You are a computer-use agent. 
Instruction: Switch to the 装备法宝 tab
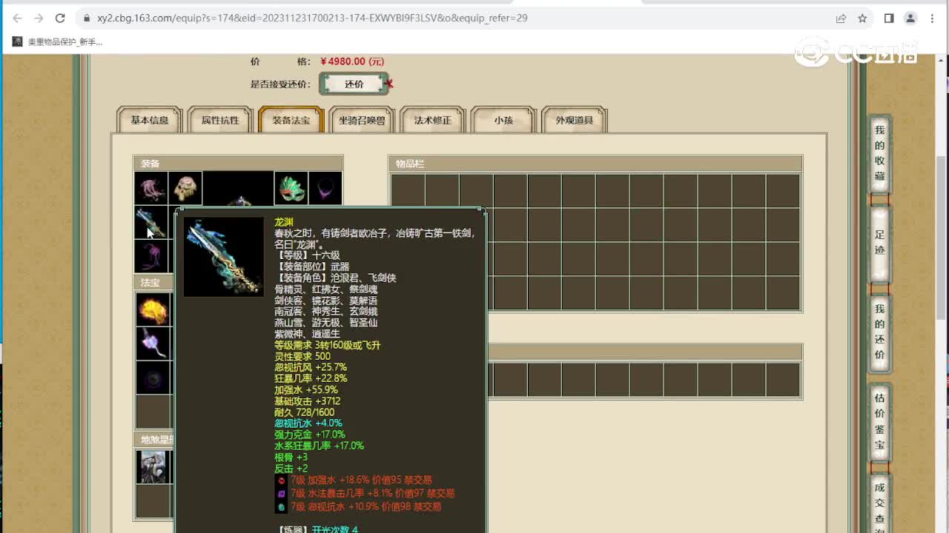291,120
